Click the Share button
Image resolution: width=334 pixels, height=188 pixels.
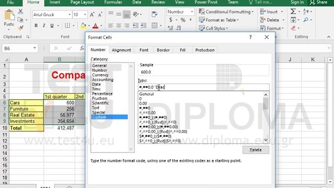click(319, 2)
